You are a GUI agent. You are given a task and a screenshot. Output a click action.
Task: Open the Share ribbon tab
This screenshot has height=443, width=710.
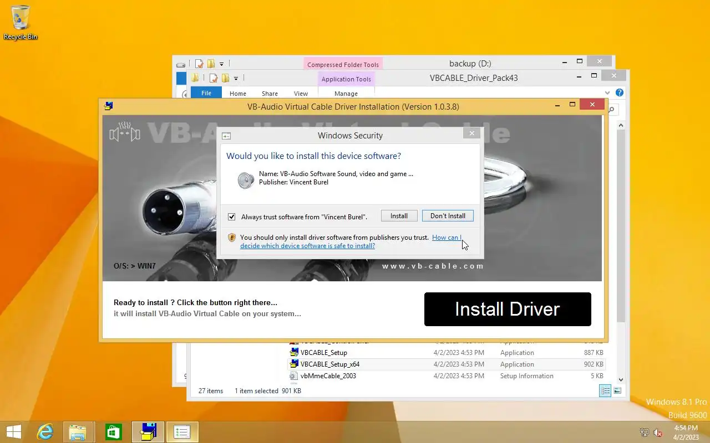click(x=270, y=94)
